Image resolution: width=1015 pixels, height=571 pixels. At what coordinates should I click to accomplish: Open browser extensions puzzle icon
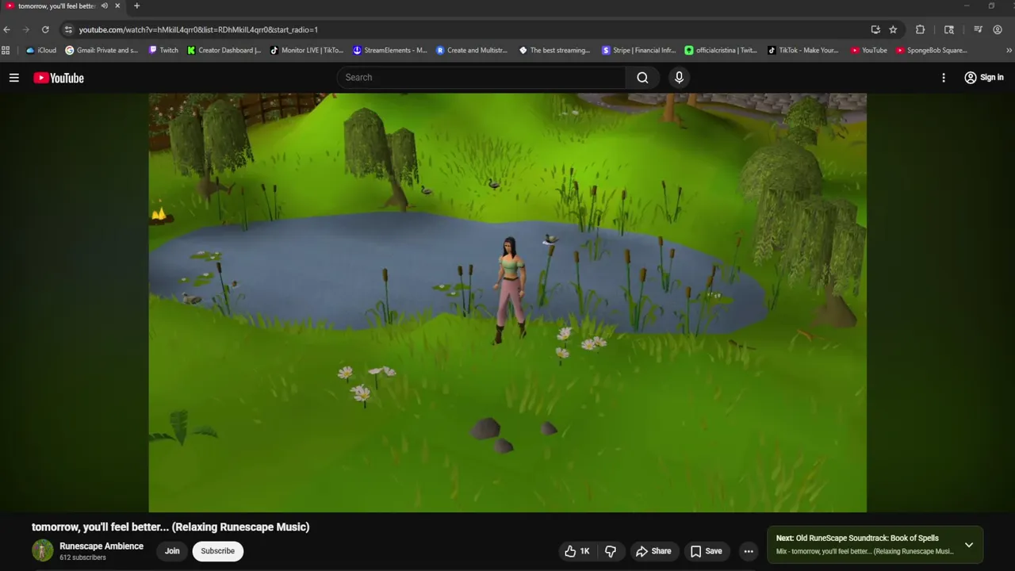point(920,29)
